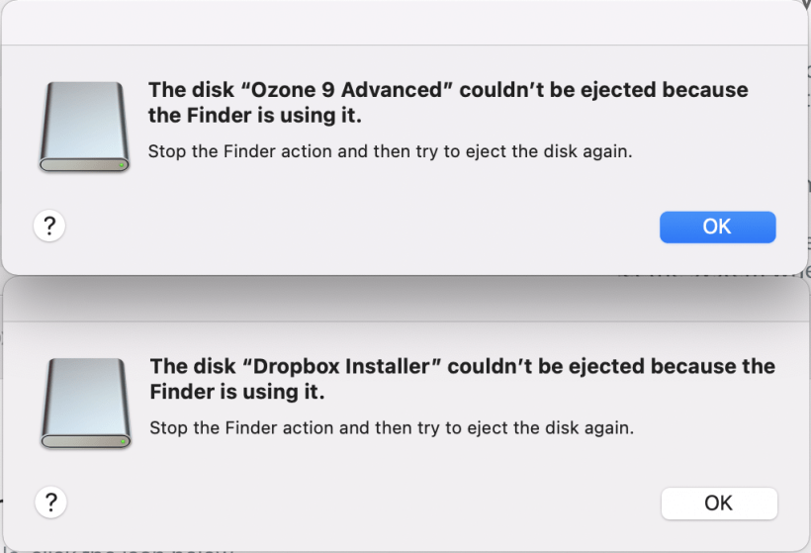This screenshot has width=811, height=553.
Task: Click the title bar of the Ozone dialog
Action: pos(405,24)
